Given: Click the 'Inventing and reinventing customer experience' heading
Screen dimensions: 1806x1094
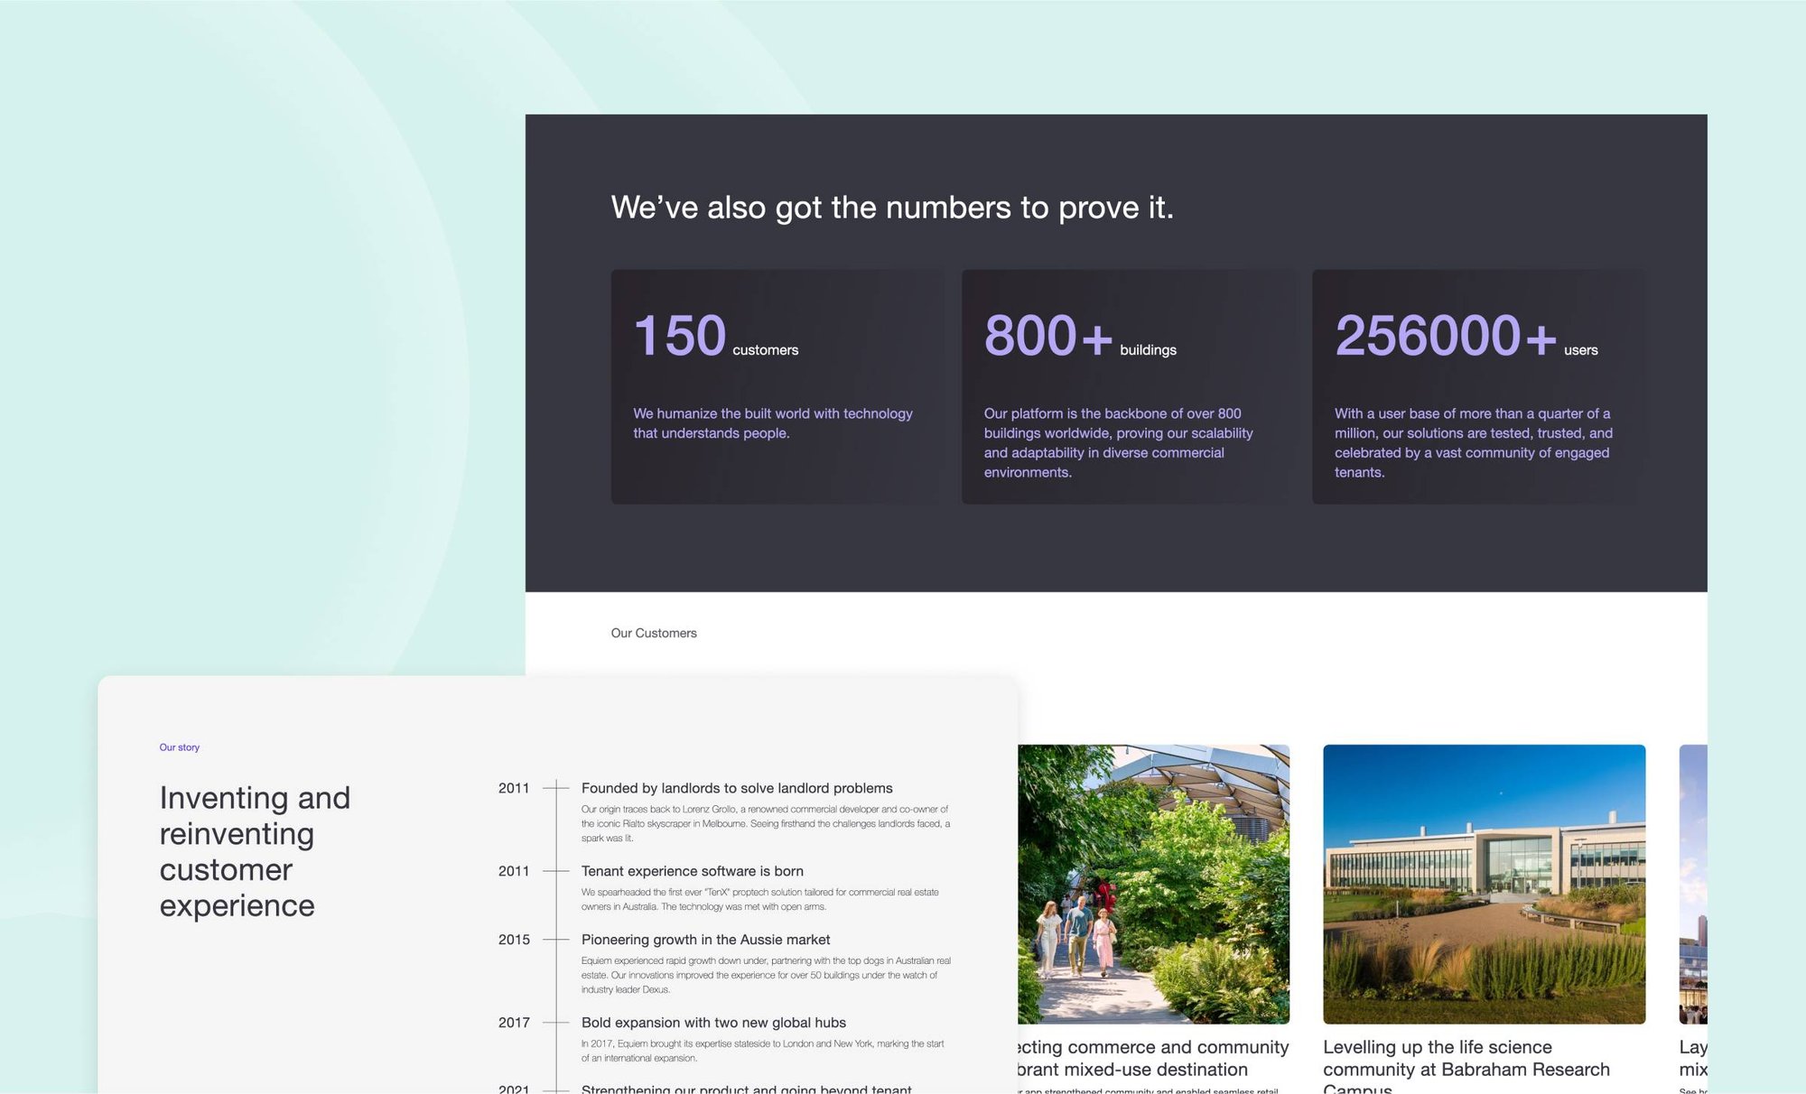Looking at the screenshot, I should coord(257,851).
